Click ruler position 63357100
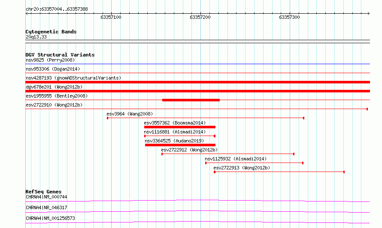Screen dimensions: 382x228 (111, 17)
